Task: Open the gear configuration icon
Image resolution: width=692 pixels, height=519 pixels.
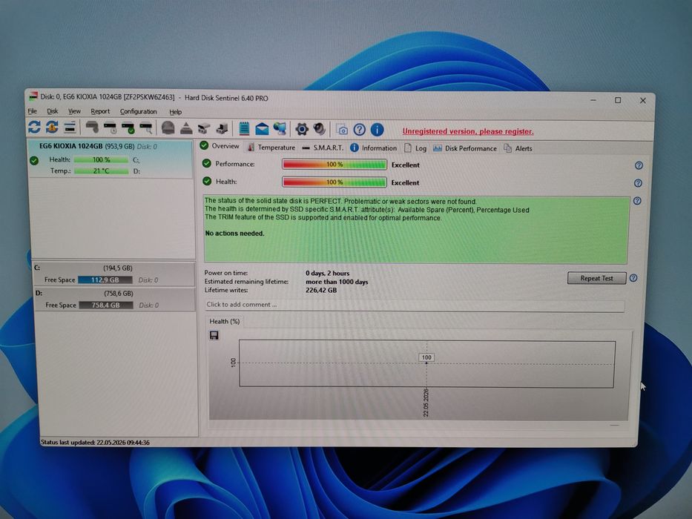Action: point(302,129)
